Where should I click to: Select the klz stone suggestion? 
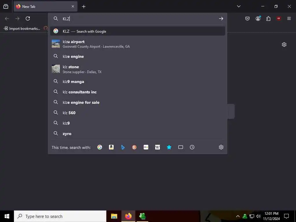coord(137,69)
